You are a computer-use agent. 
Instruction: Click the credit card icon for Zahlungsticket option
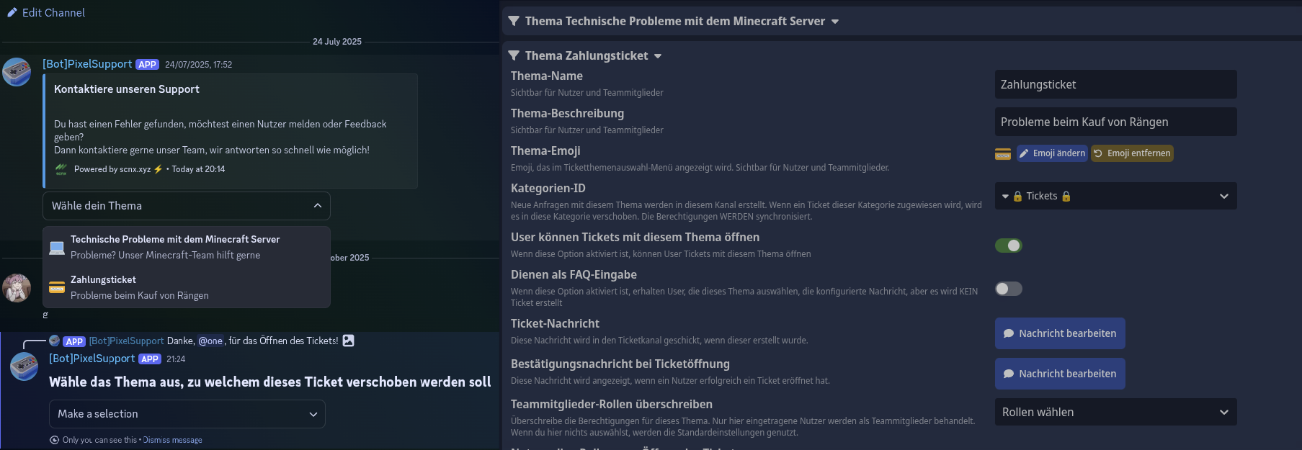(x=57, y=288)
